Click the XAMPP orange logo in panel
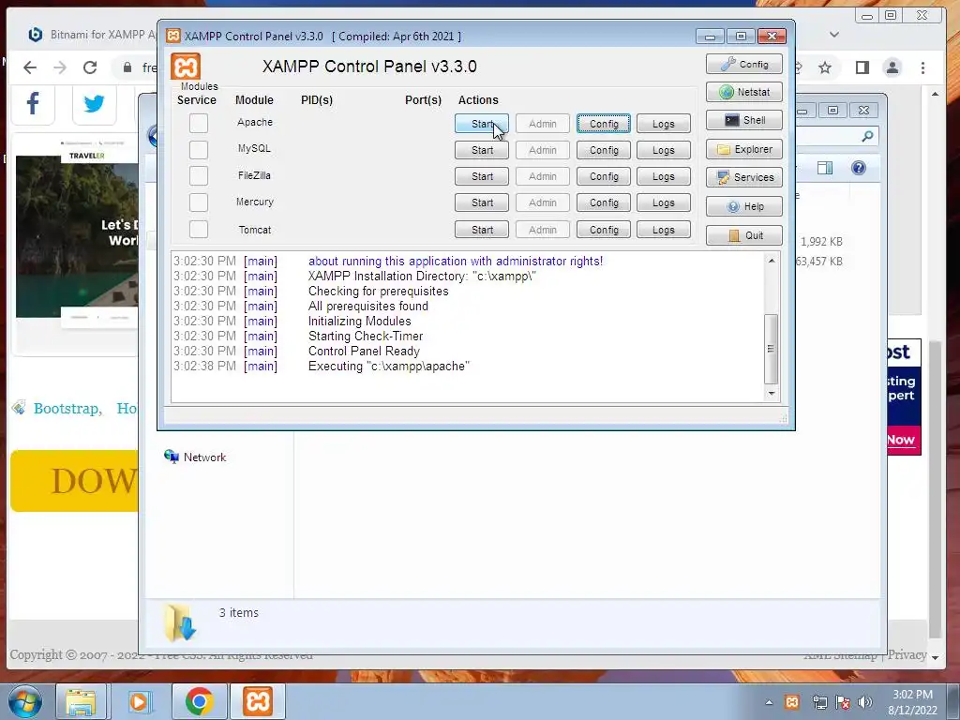This screenshot has height=720, width=960. click(186, 67)
